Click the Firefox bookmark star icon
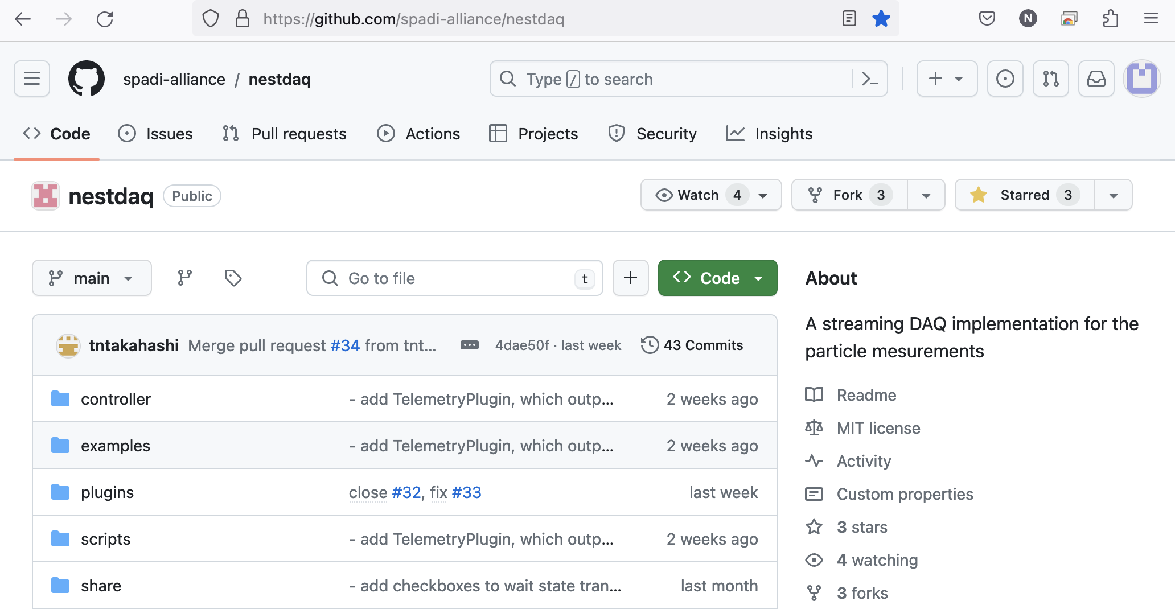The image size is (1175, 609). pos(881,19)
